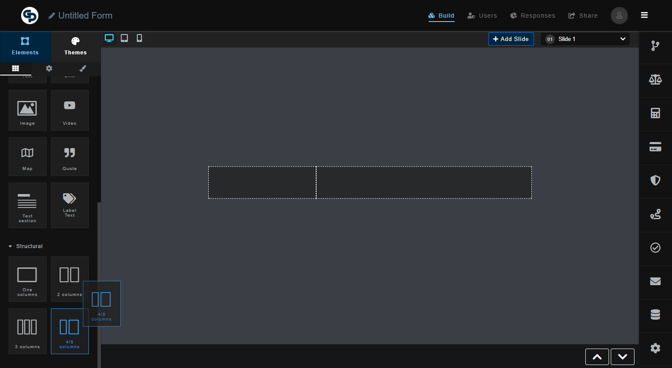Select the Video element tile

pos(70,110)
